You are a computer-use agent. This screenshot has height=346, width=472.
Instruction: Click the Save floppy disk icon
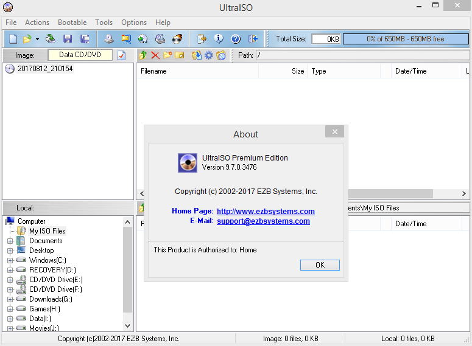68,39
